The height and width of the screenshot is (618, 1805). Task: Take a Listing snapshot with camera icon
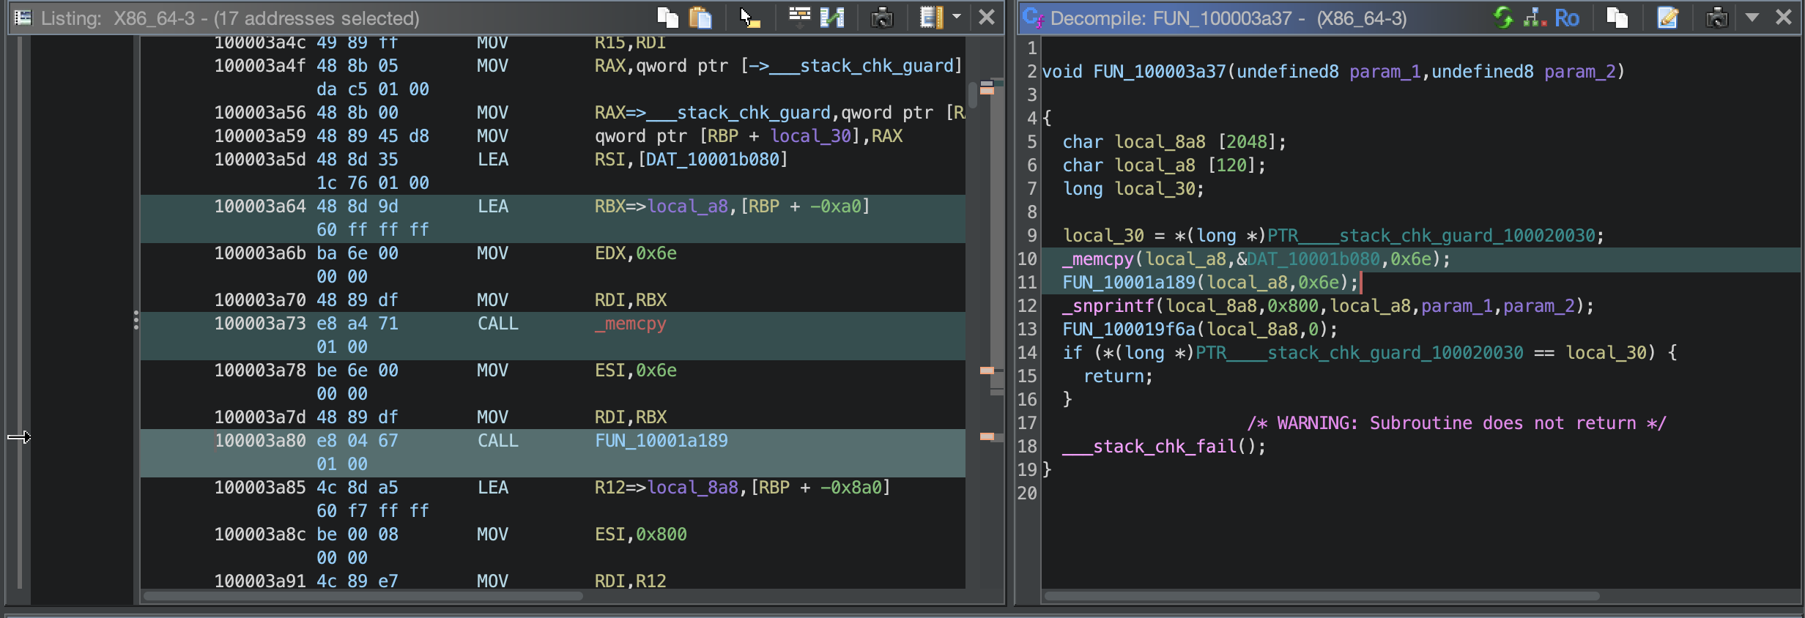(x=882, y=17)
